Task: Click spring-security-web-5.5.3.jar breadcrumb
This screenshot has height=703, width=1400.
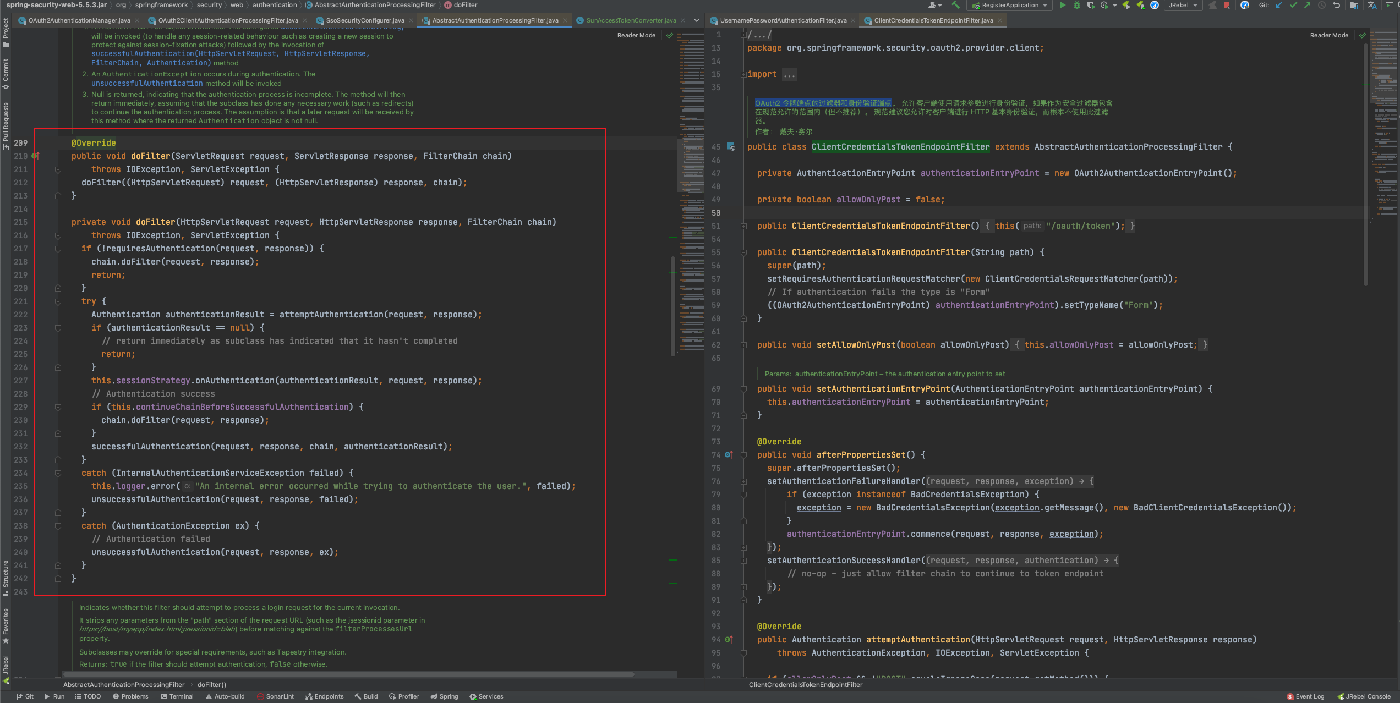Action: (x=57, y=5)
